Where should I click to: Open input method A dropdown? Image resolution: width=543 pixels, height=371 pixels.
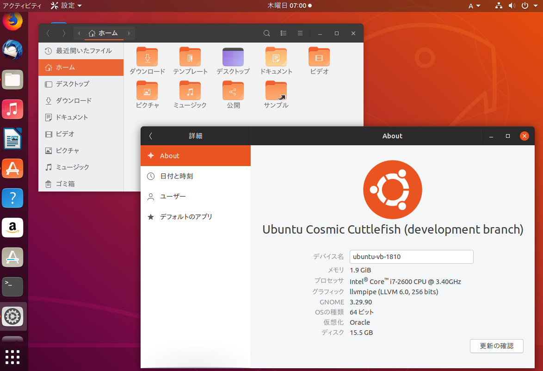(x=475, y=6)
